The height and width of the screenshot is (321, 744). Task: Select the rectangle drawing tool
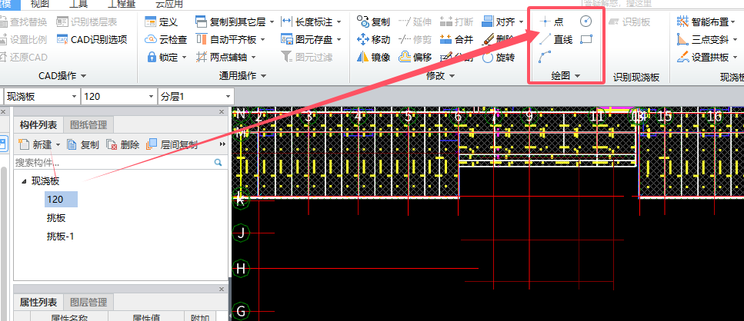(x=586, y=39)
